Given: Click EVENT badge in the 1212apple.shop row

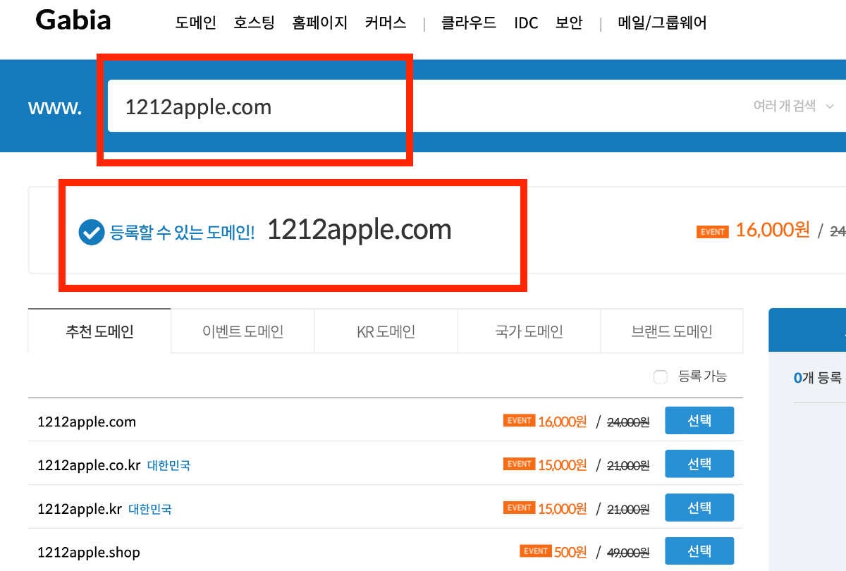Looking at the screenshot, I should click(x=535, y=551).
